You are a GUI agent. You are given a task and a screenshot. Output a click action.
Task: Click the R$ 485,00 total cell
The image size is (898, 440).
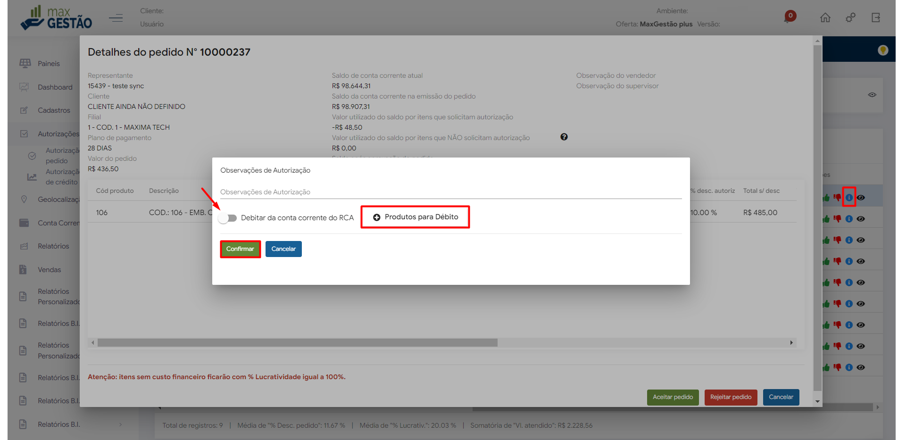pos(760,213)
